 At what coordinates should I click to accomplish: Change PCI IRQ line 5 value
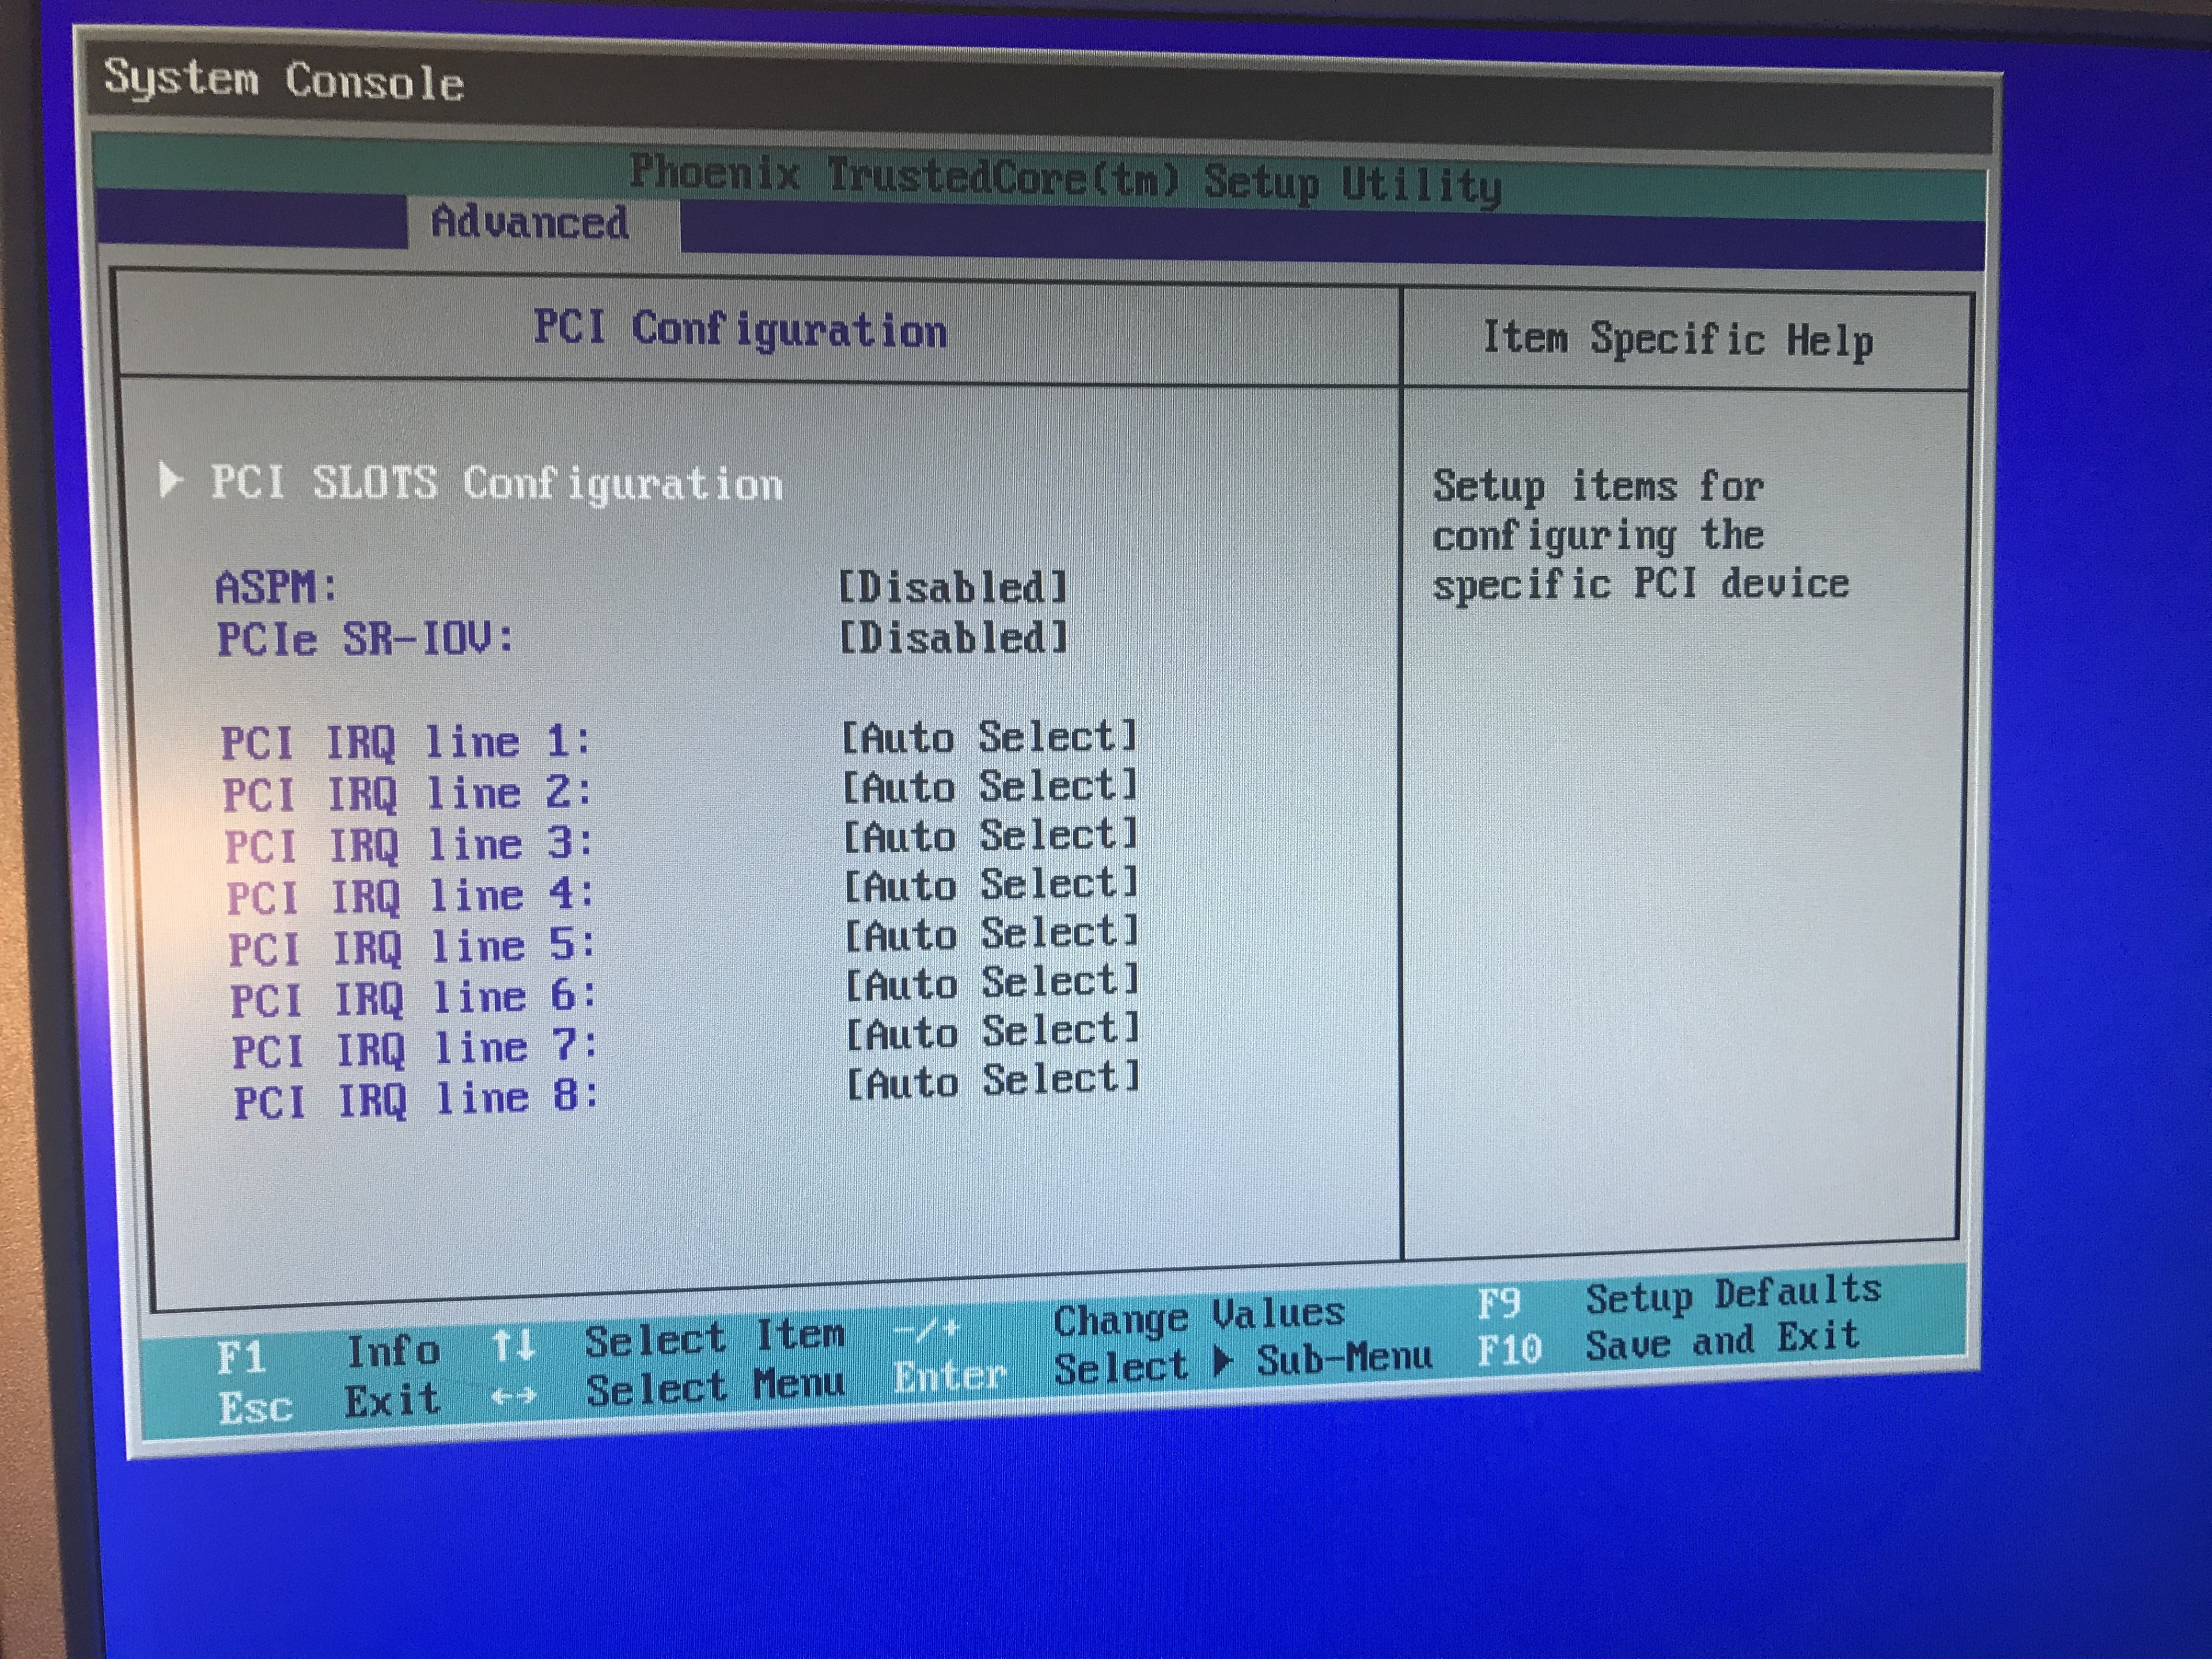(x=991, y=934)
